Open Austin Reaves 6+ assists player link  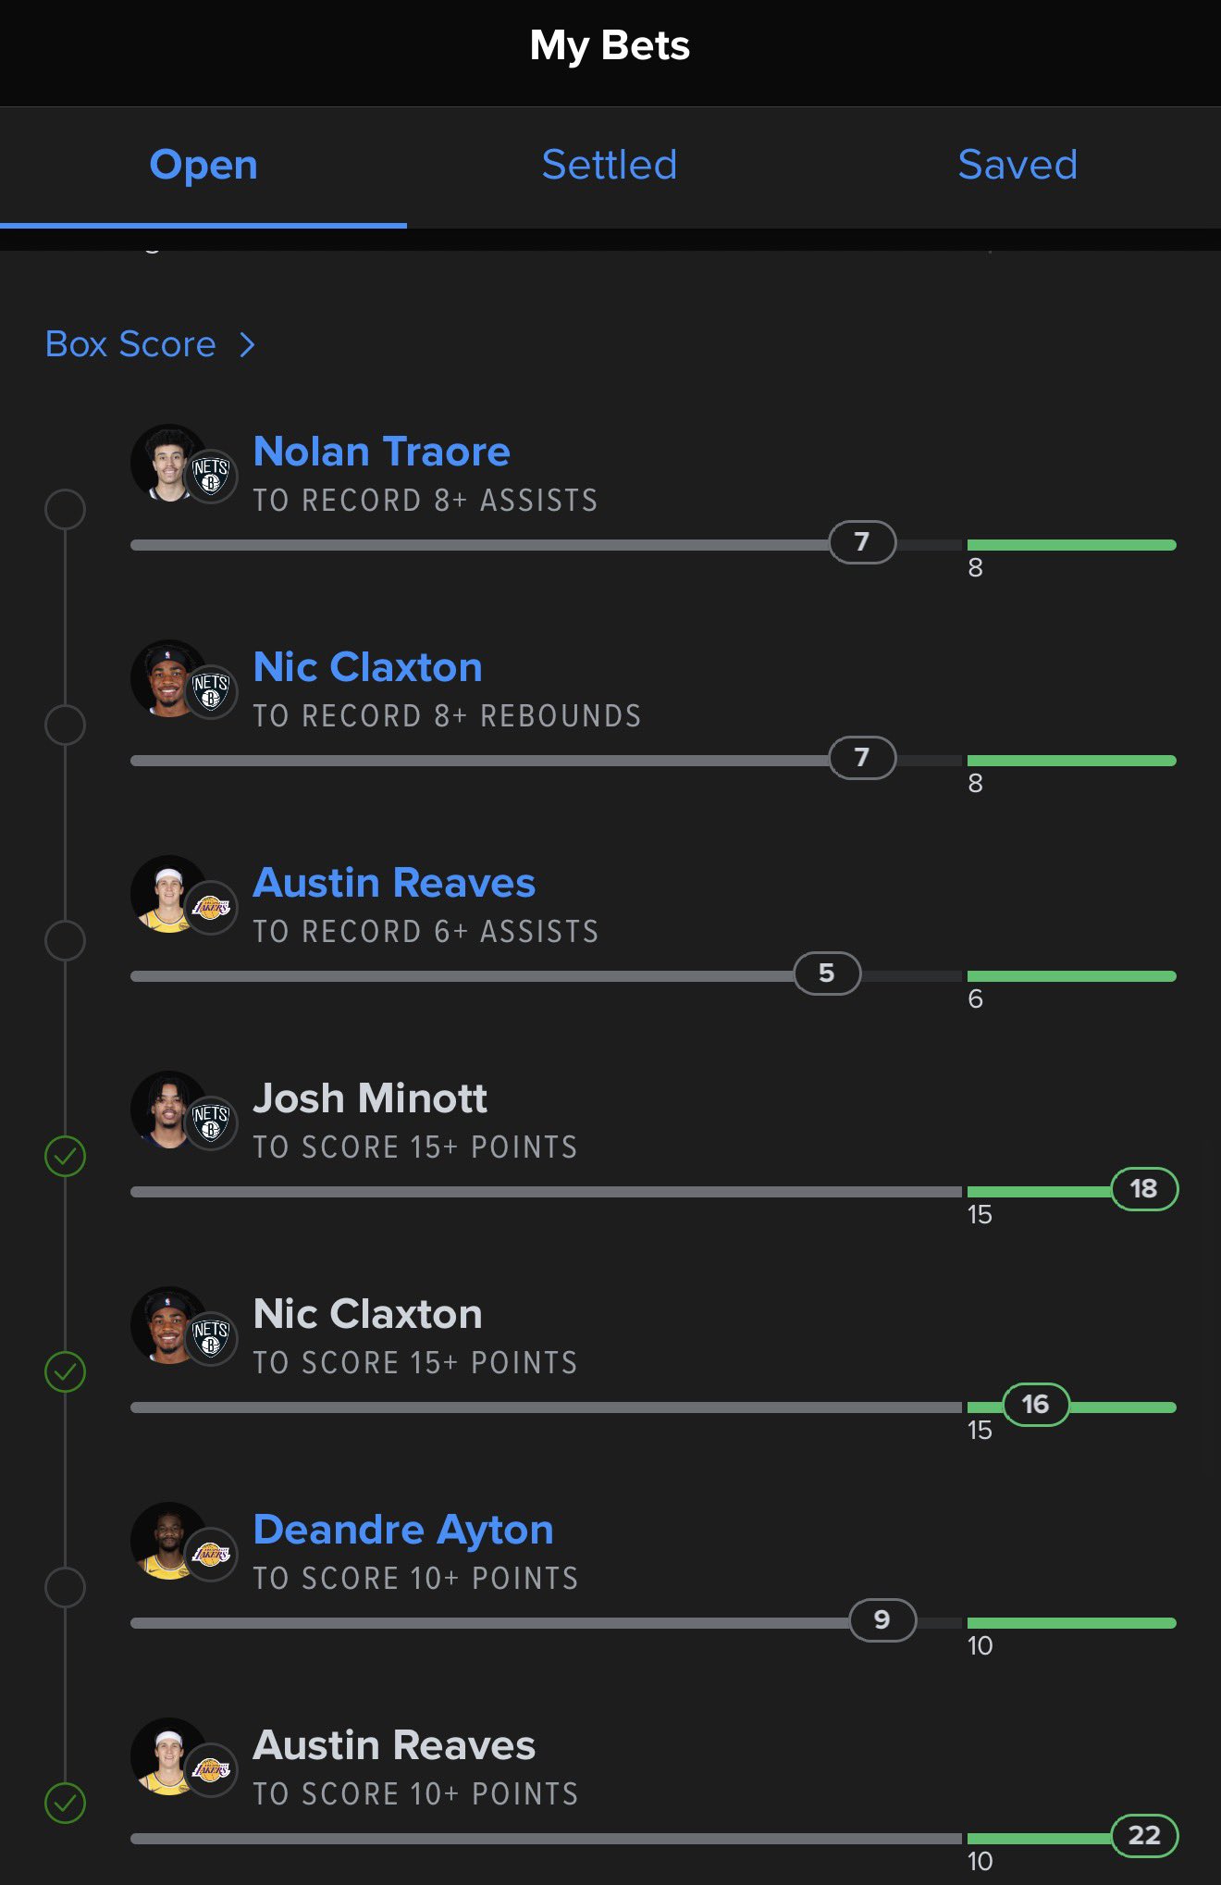[x=394, y=883]
